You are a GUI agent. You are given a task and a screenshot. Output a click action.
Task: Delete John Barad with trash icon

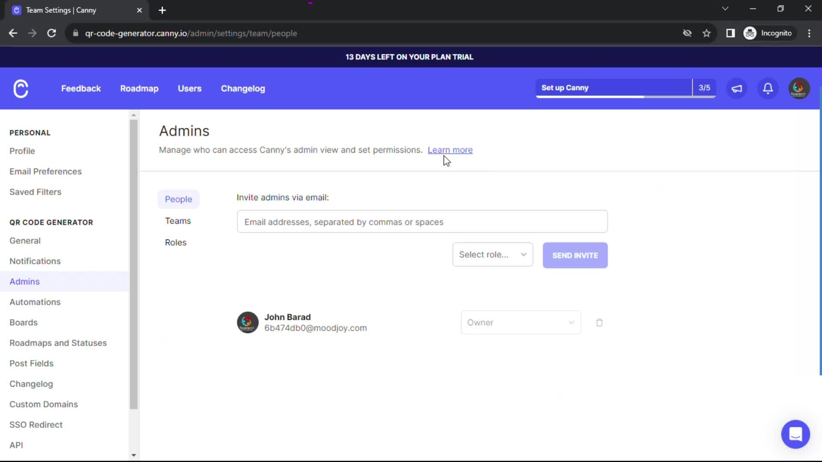[x=599, y=323]
